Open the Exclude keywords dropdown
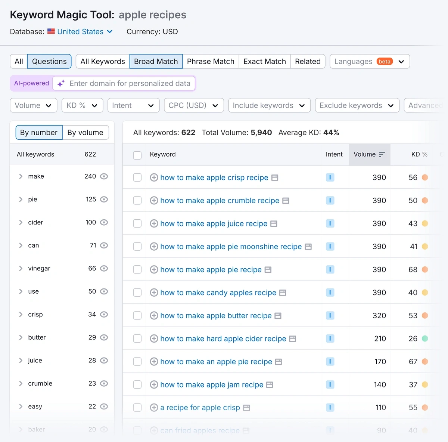Viewport: 448px width, 442px height. 357,105
